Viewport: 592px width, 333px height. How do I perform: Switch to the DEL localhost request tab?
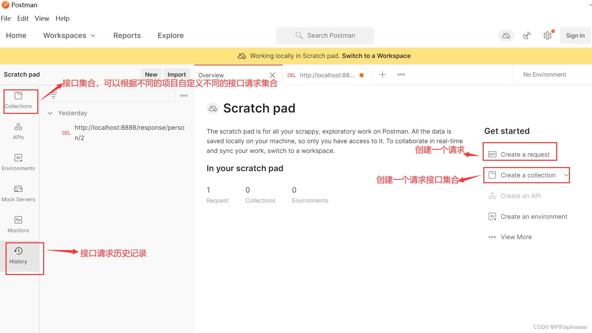(326, 75)
